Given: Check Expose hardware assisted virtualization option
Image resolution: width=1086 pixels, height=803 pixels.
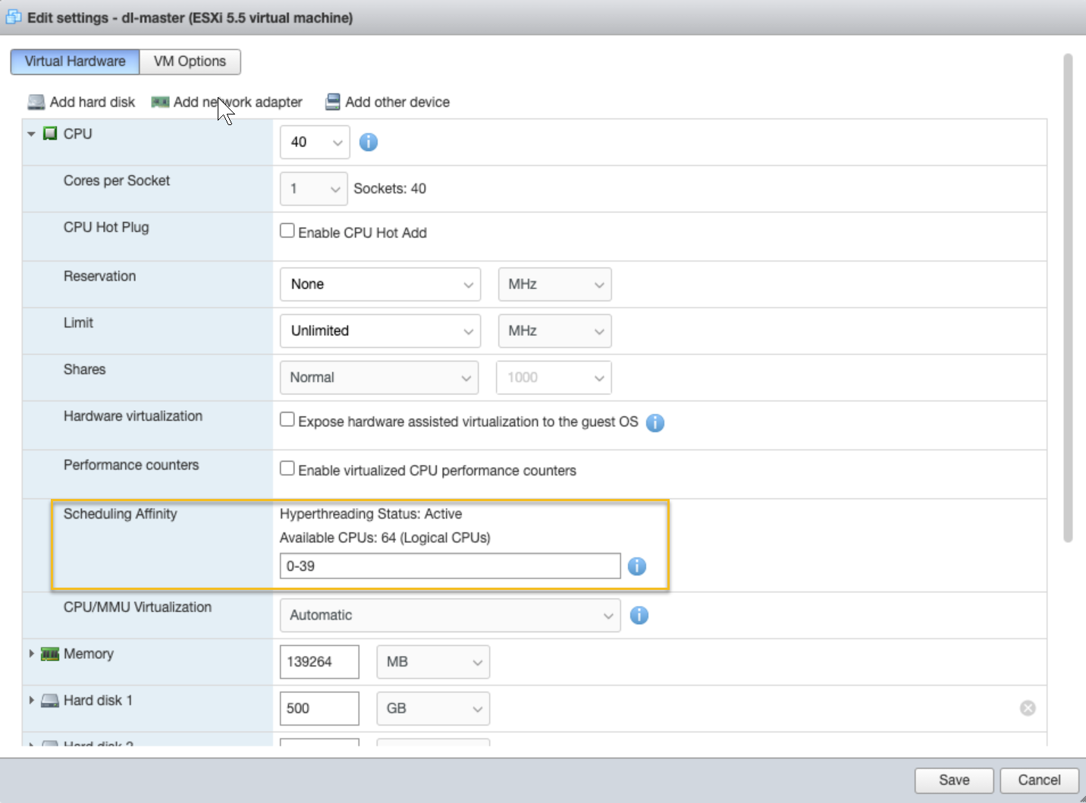Looking at the screenshot, I should (287, 419).
